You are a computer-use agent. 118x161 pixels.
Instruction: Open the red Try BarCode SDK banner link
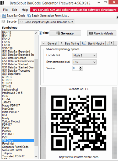pyautogui.click(x=74, y=10)
